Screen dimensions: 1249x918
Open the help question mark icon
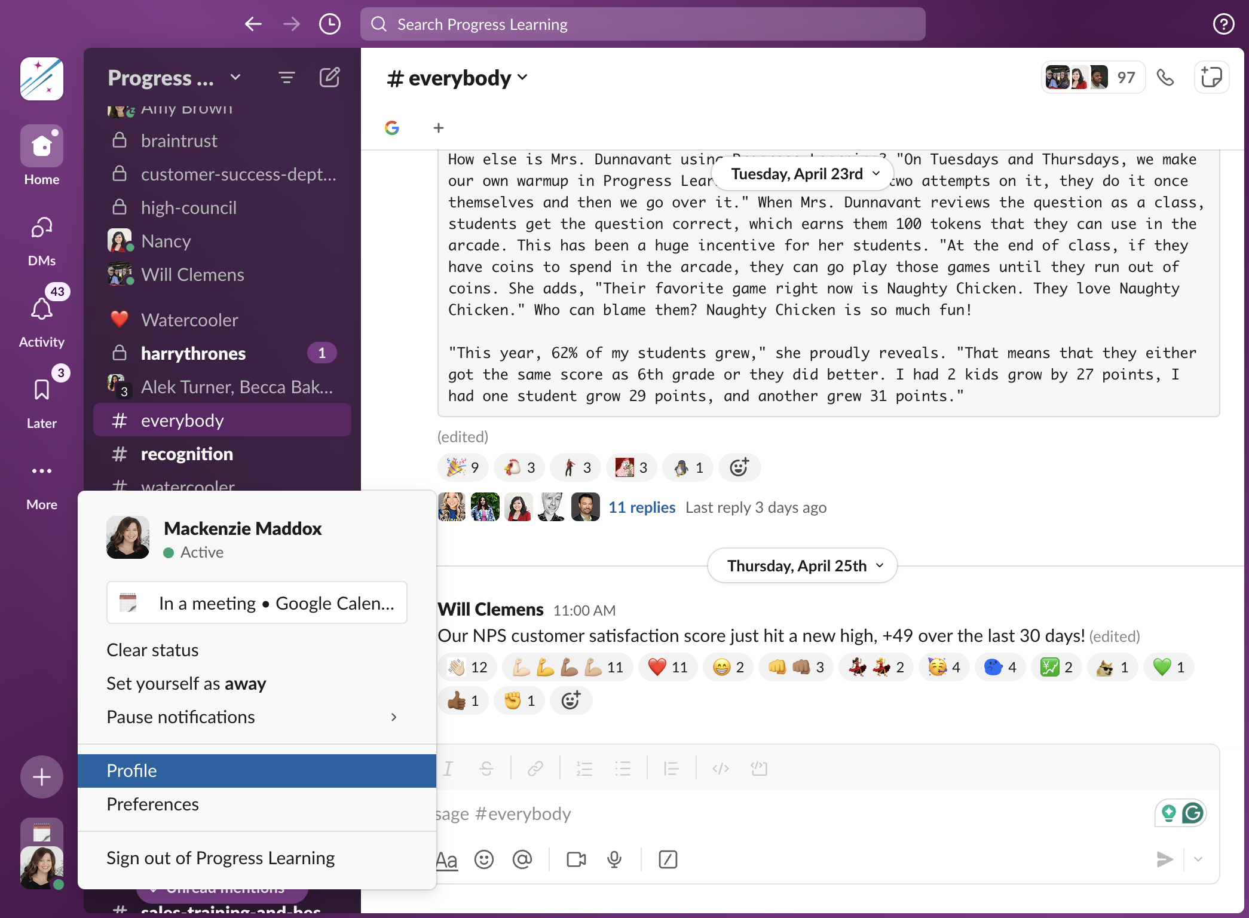1223,24
